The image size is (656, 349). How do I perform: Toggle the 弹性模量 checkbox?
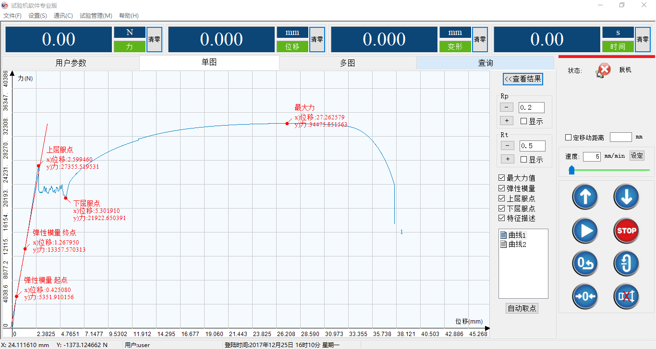(x=502, y=188)
